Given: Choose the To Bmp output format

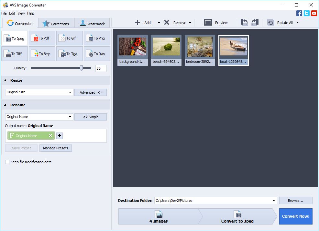Looking at the screenshot, I should pyautogui.click(x=42, y=53).
